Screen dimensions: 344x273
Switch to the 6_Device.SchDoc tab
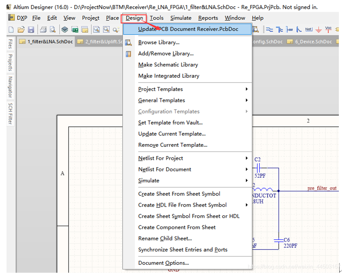[x=309, y=42]
